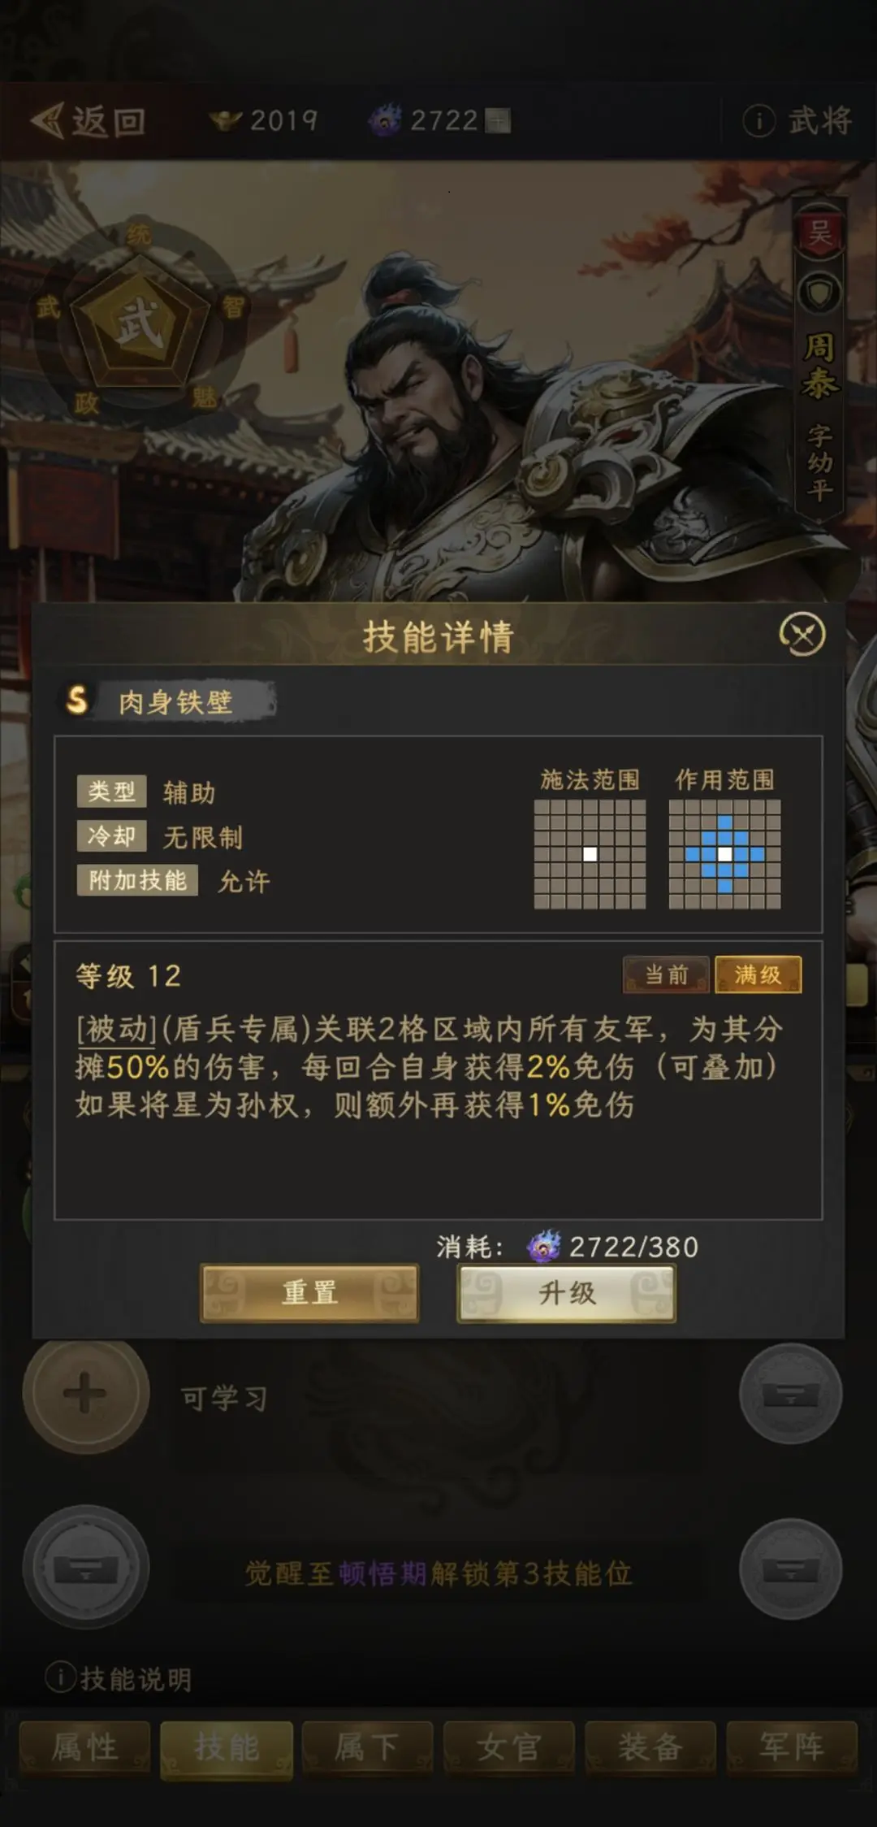Open the 技能说明 info icon

coord(60,1677)
